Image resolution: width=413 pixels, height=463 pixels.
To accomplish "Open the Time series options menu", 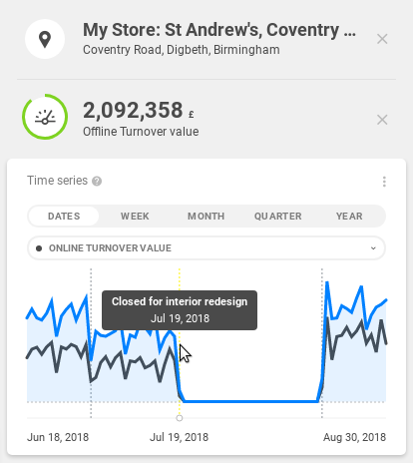I will pyautogui.click(x=384, y=182).
